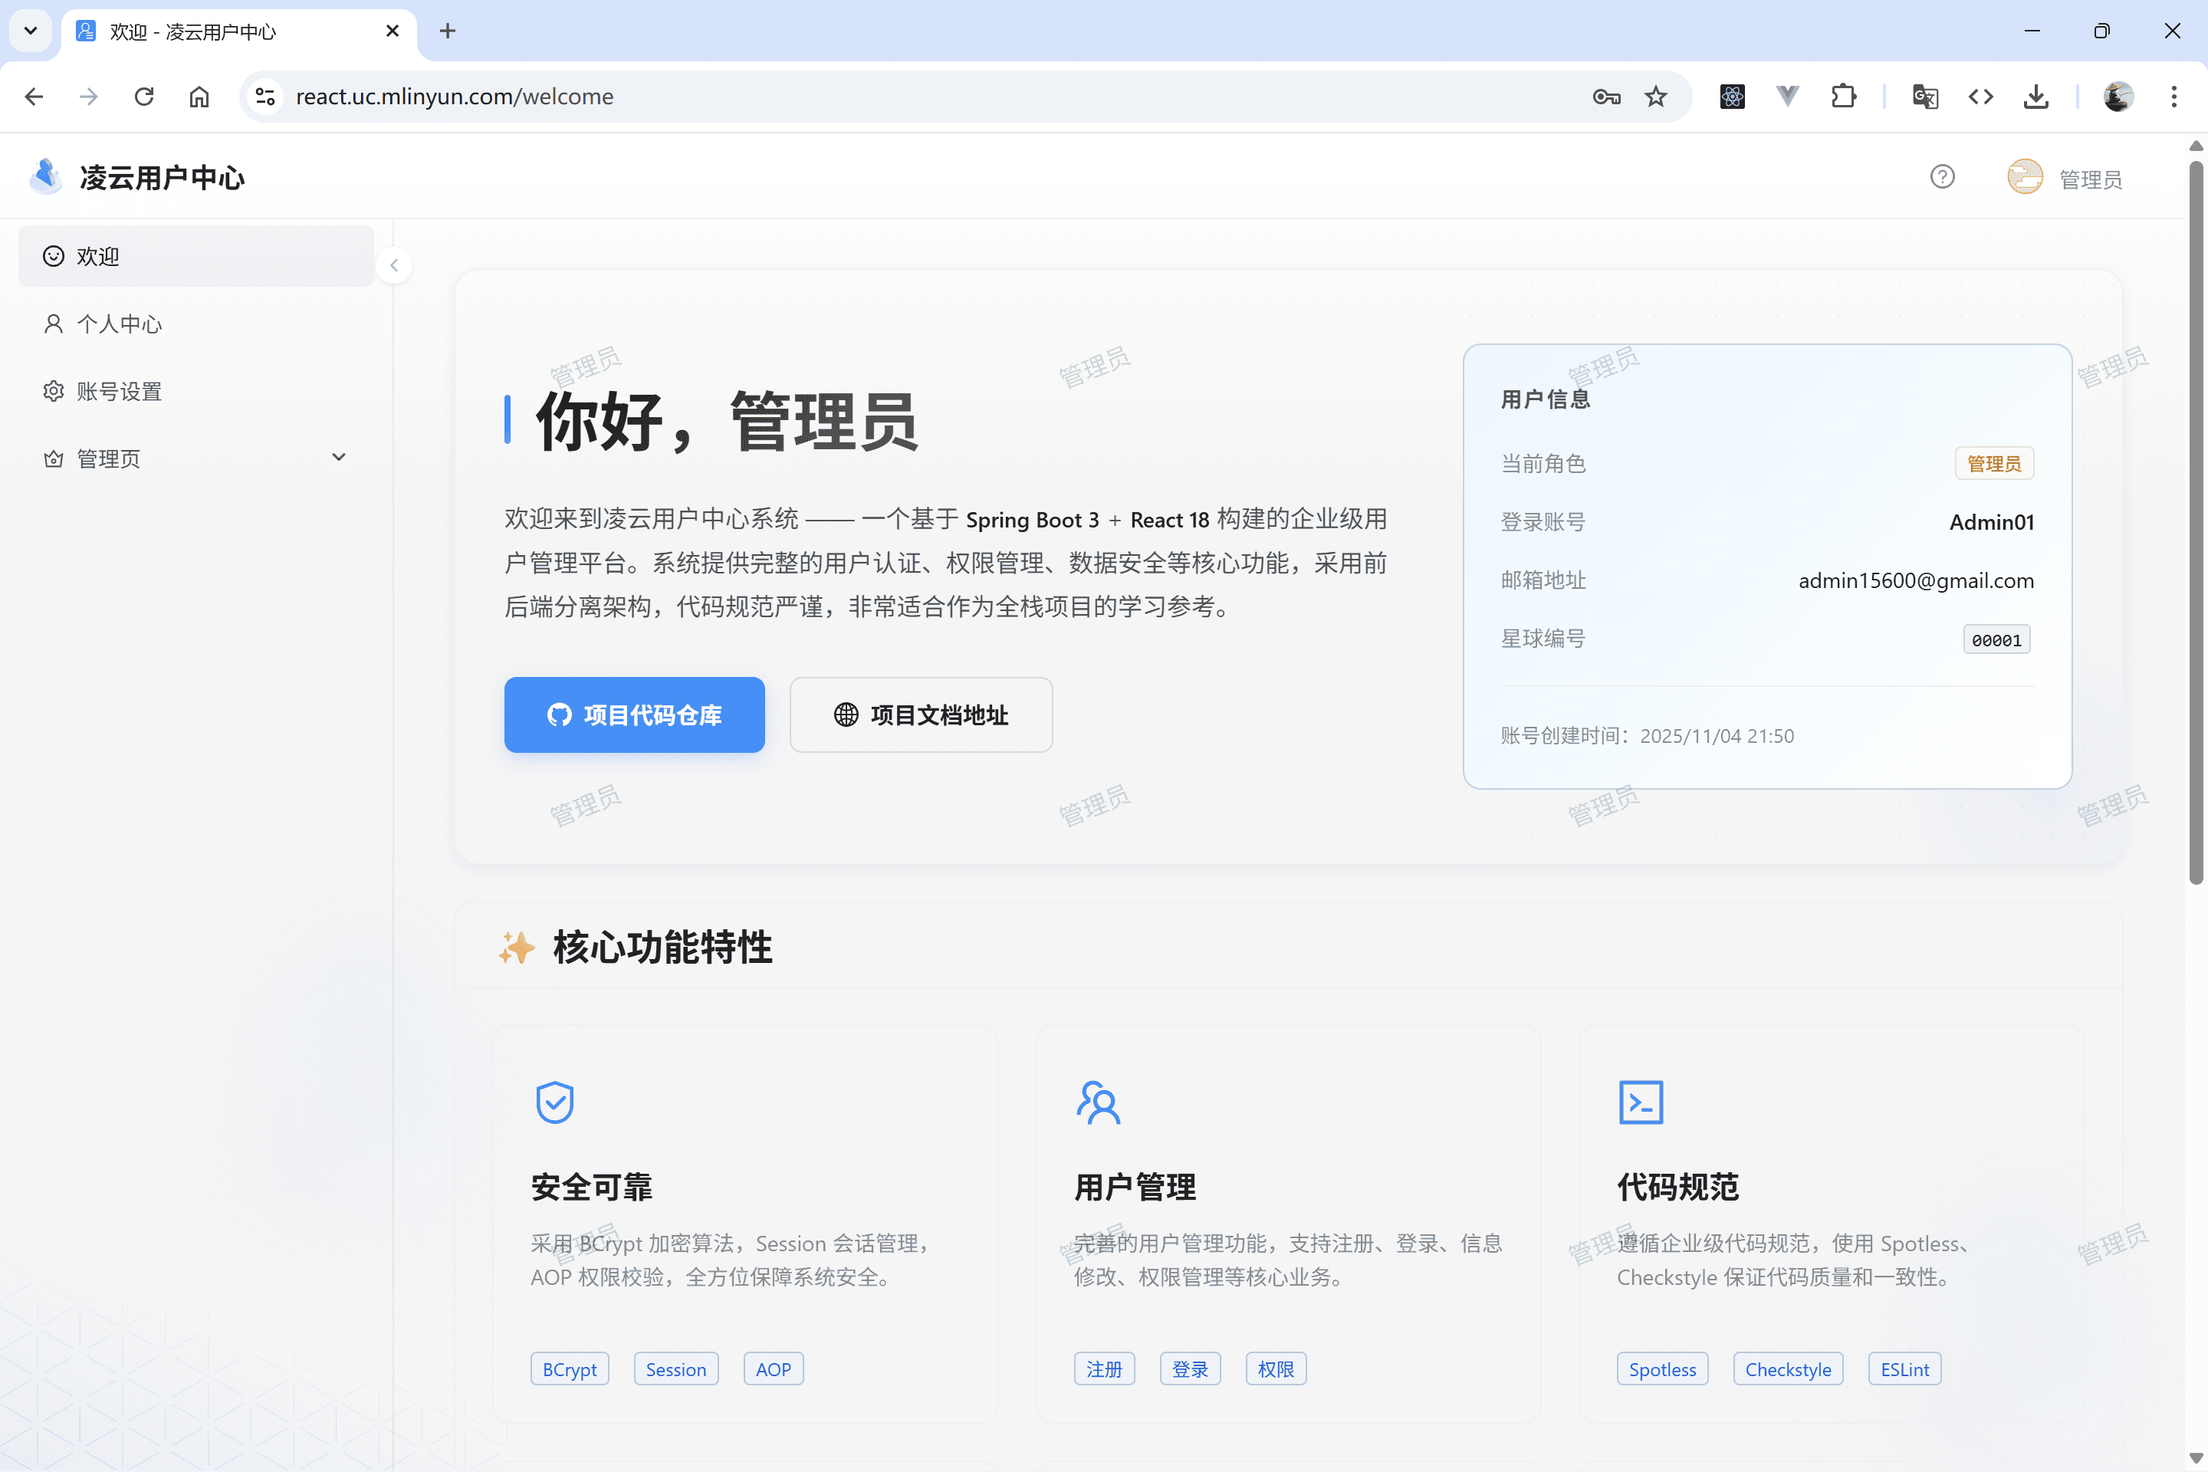Open the Chrome profile avatar
This screenshot has height=1472, width=2208.
pos(2118,97)
